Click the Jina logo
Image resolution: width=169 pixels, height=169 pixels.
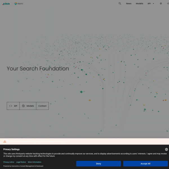6,4
